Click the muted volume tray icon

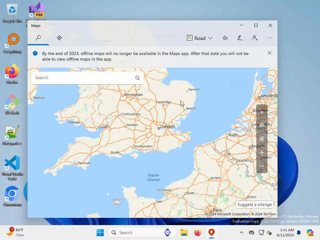click(269, 232)
